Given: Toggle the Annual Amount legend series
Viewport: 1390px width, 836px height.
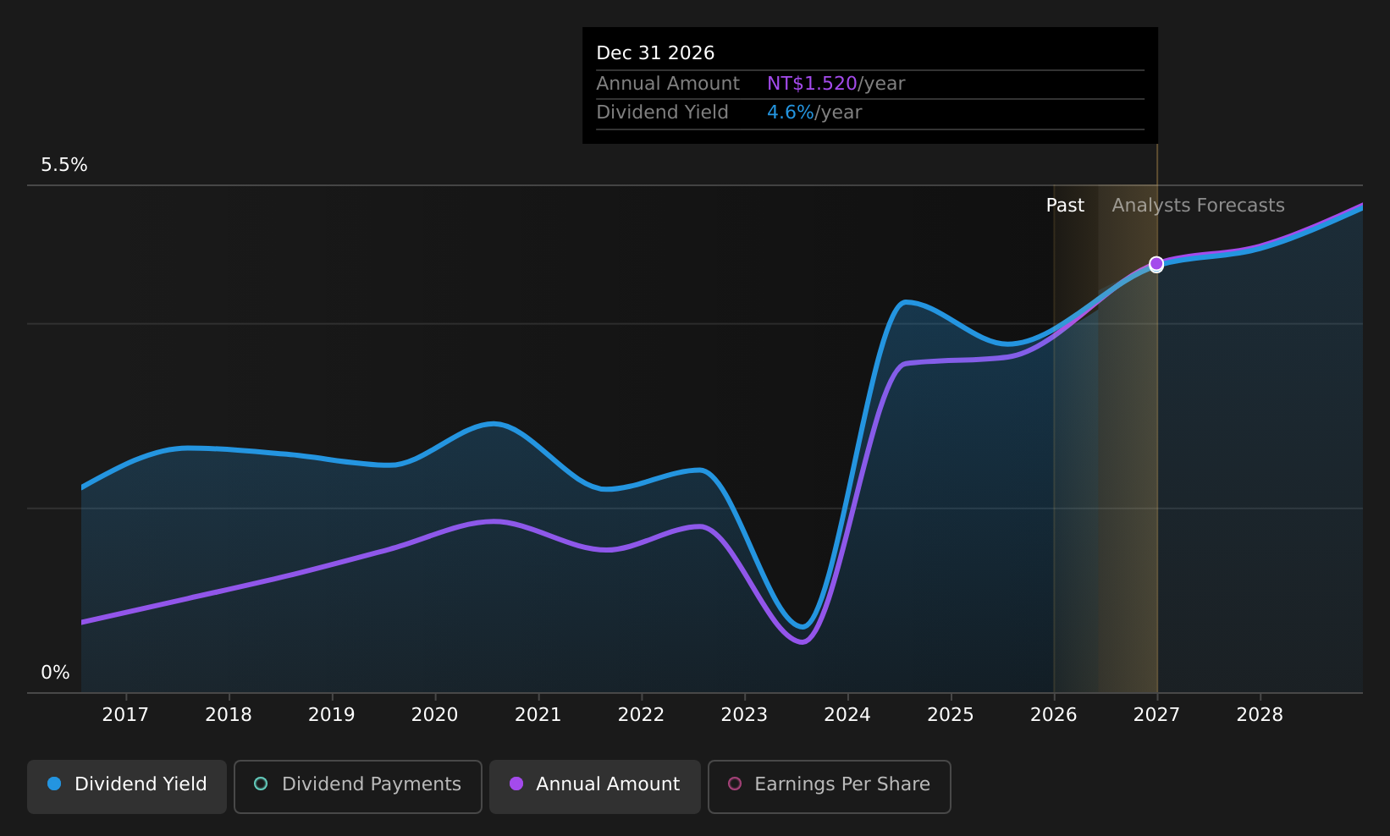Looking at the screenshot, I should click(x=595, y=786).
